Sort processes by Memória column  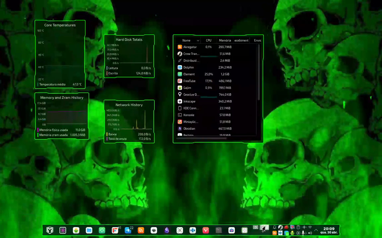point(225,40)
